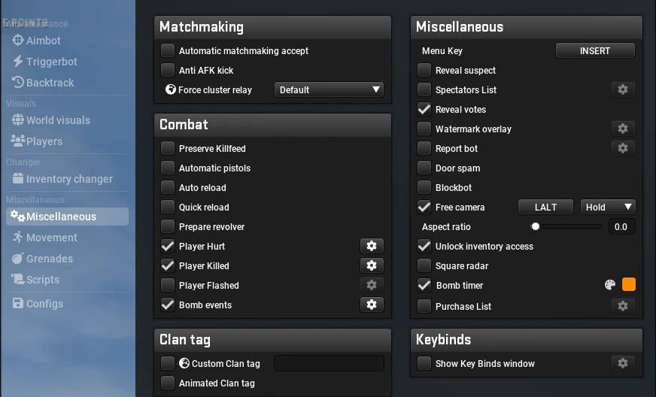656x397 pixels.
Task: Click the LALT free camera keybind
Action: pyautogui.click(x=545, y=207)
